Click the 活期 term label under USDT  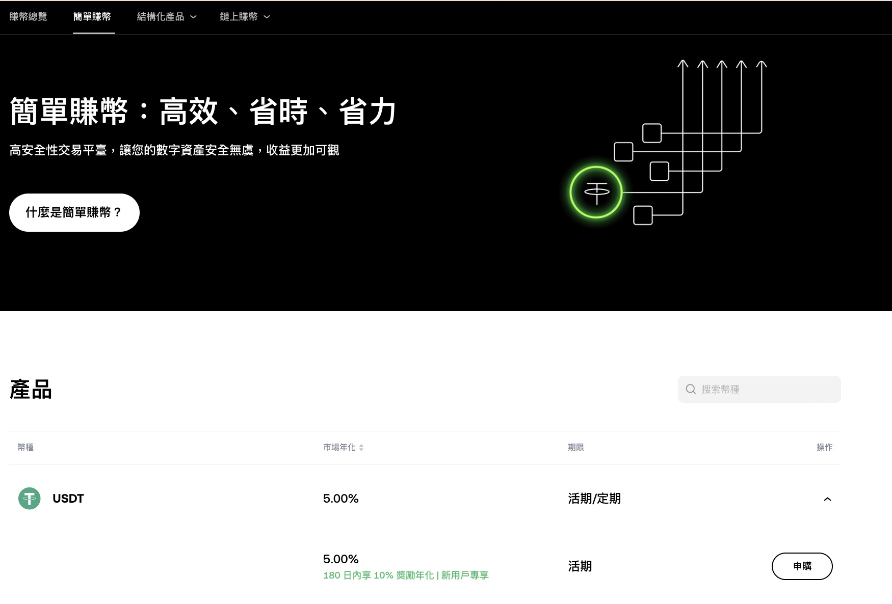coord(580,566)
